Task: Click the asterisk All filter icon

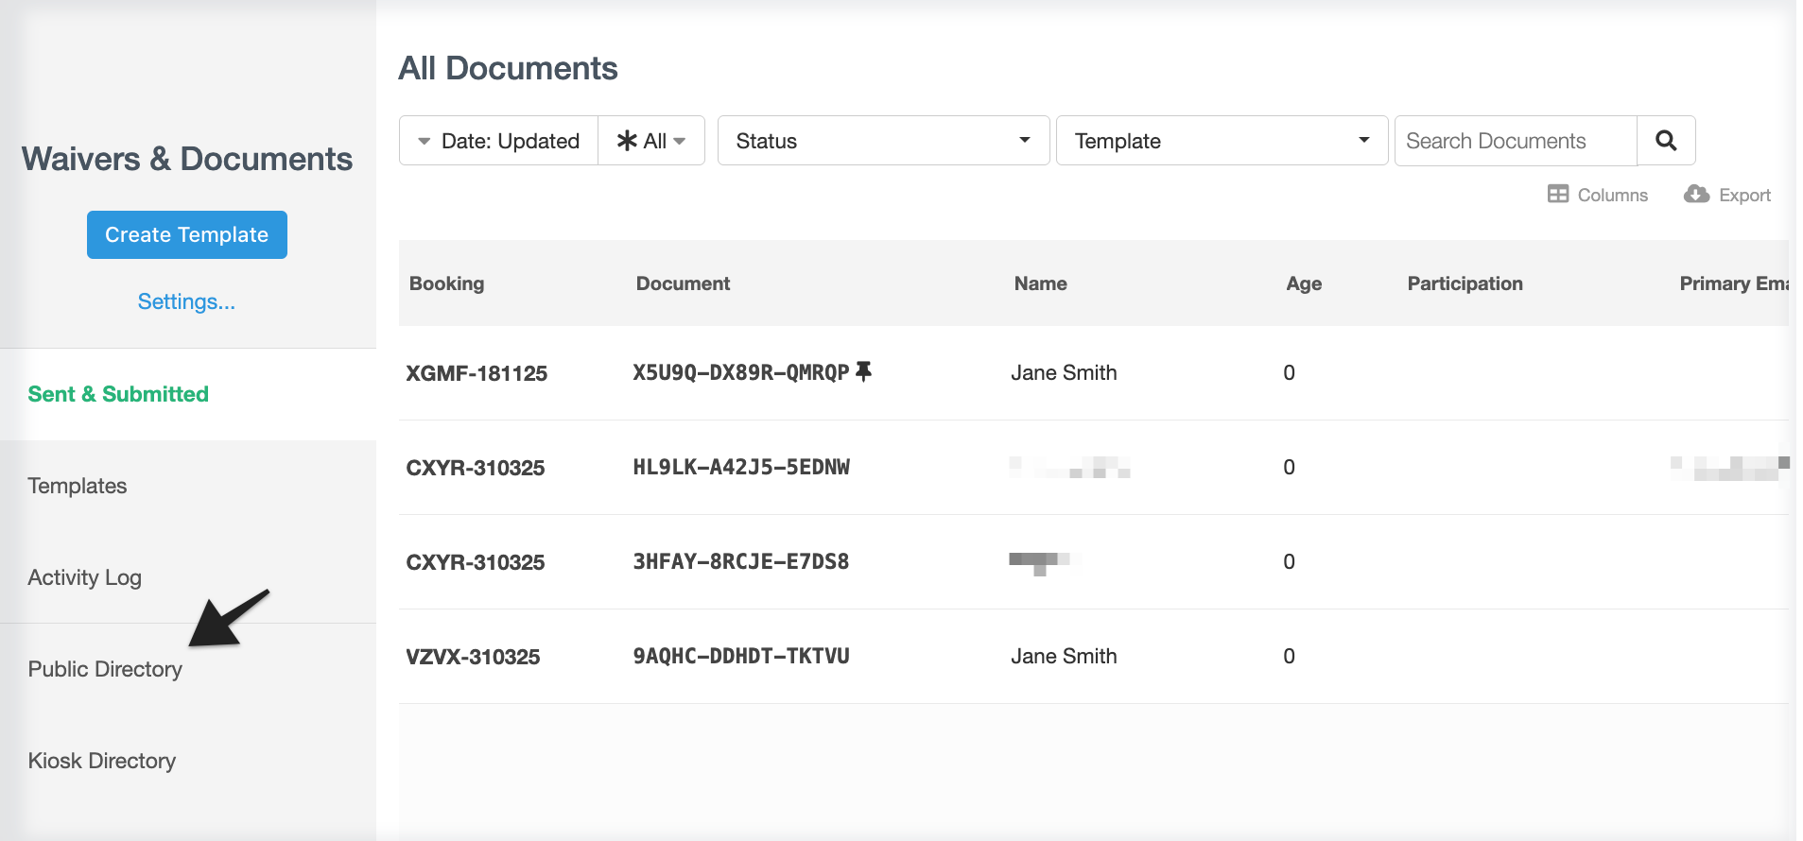Action: point(626,141)
